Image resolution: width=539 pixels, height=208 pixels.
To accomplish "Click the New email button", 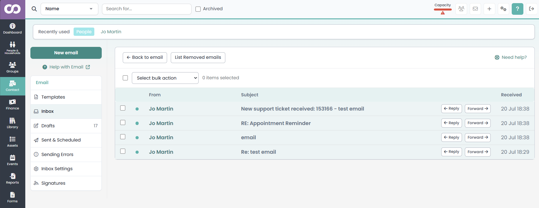I will point(66,53).
